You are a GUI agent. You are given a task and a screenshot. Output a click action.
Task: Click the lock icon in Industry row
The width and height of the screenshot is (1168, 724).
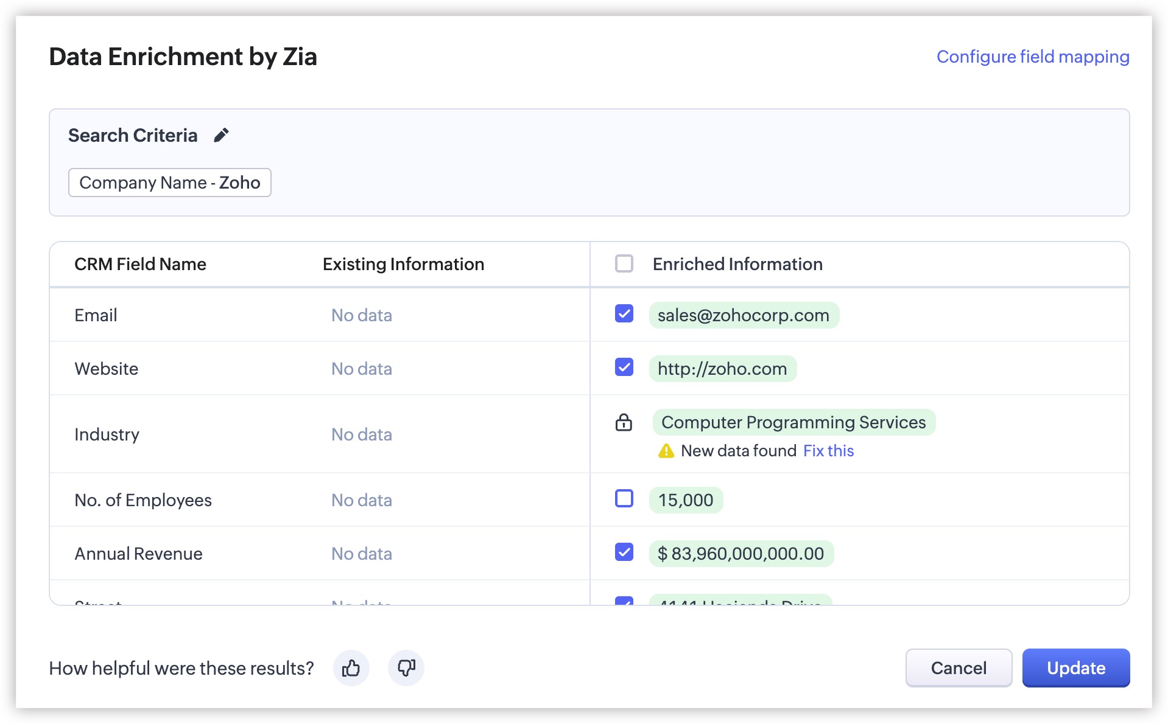tap(624, 422)
